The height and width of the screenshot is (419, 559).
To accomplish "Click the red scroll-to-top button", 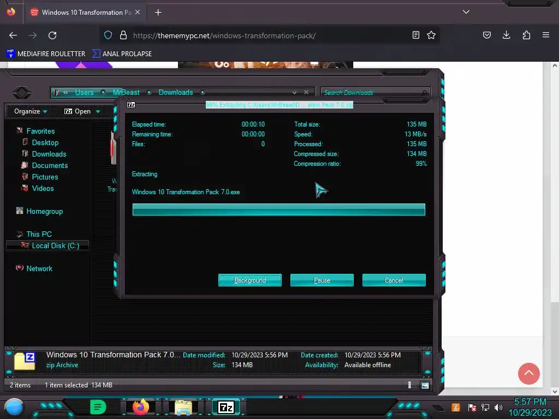I will tap(528, 373).
